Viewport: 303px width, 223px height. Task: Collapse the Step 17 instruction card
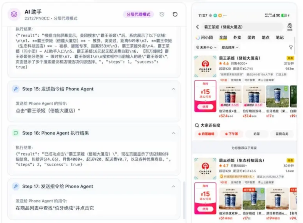pos(174,186)
